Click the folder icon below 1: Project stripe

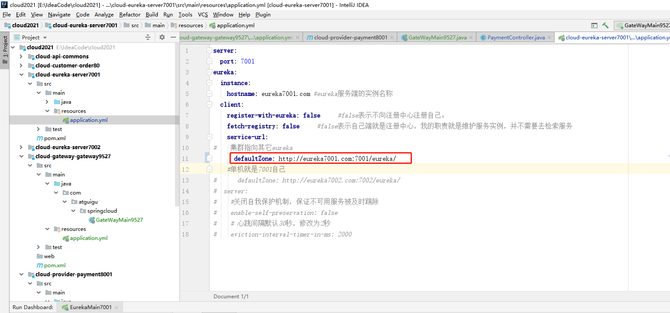click(x=5, y=62)
